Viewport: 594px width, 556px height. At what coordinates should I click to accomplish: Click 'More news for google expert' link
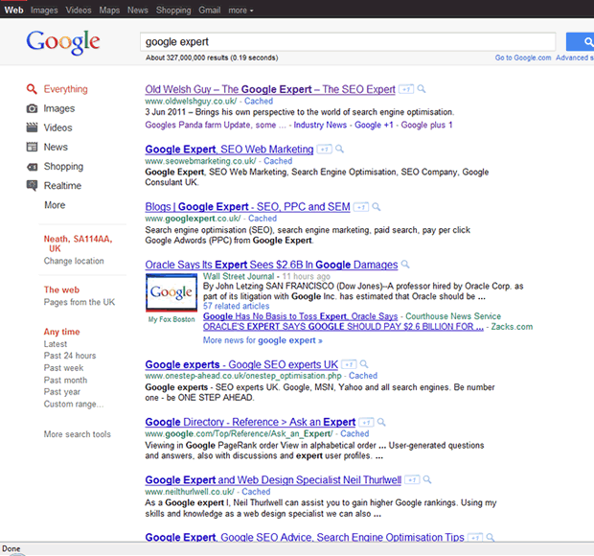263,340
